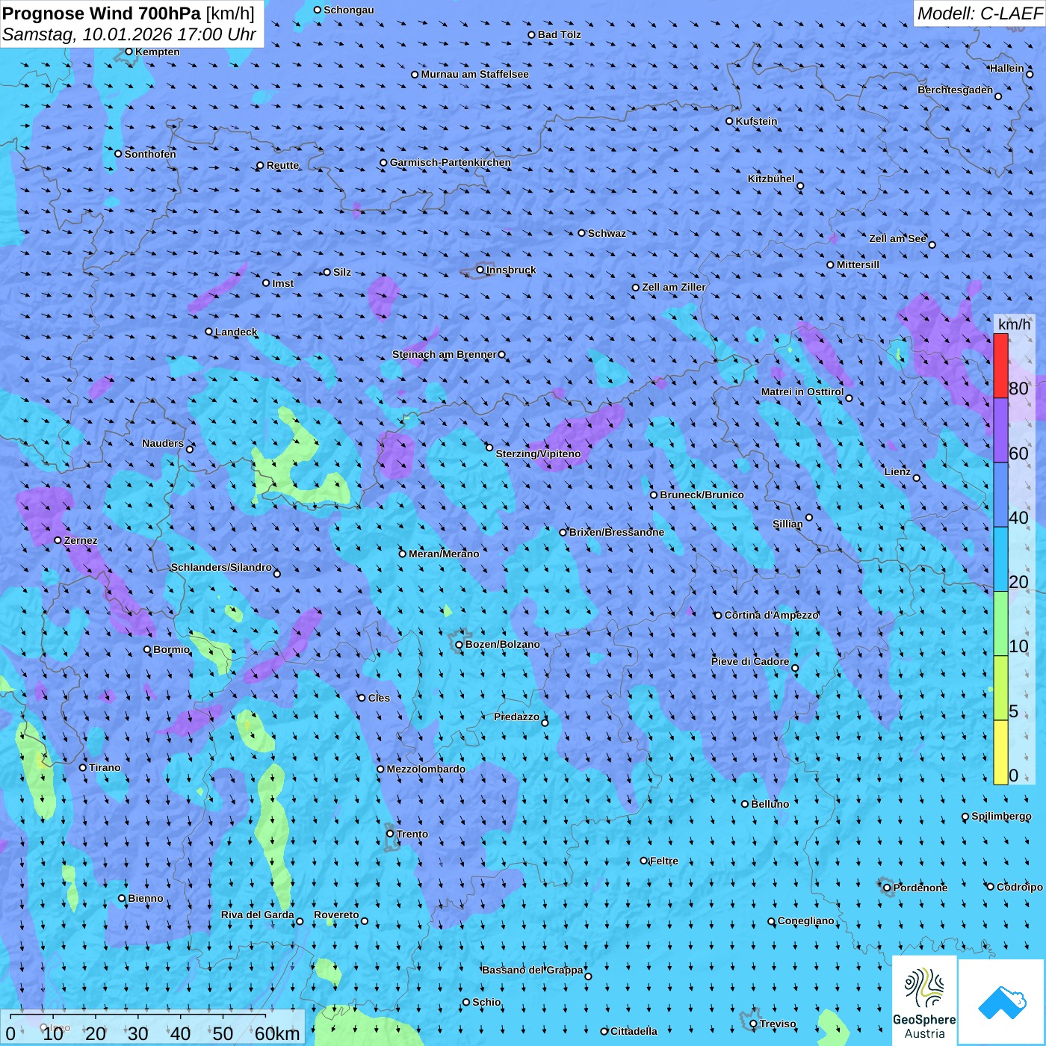Click the Brixen/Bressanone label
1046x1046 pixels.
tap(616, 532)
